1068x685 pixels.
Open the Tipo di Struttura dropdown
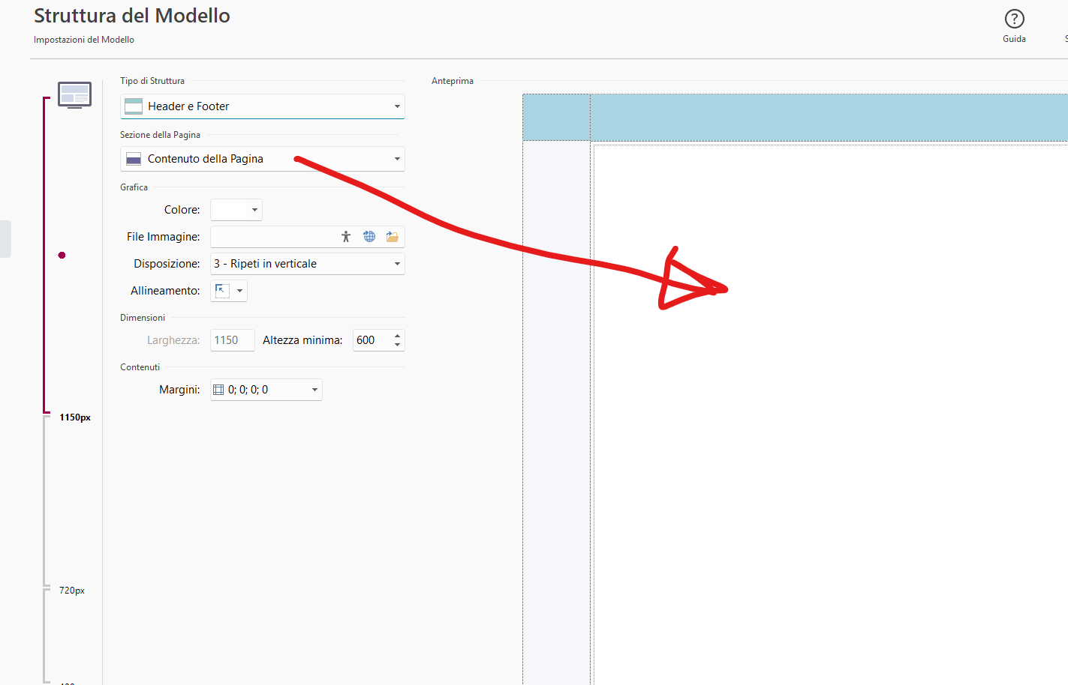point(397,106)
